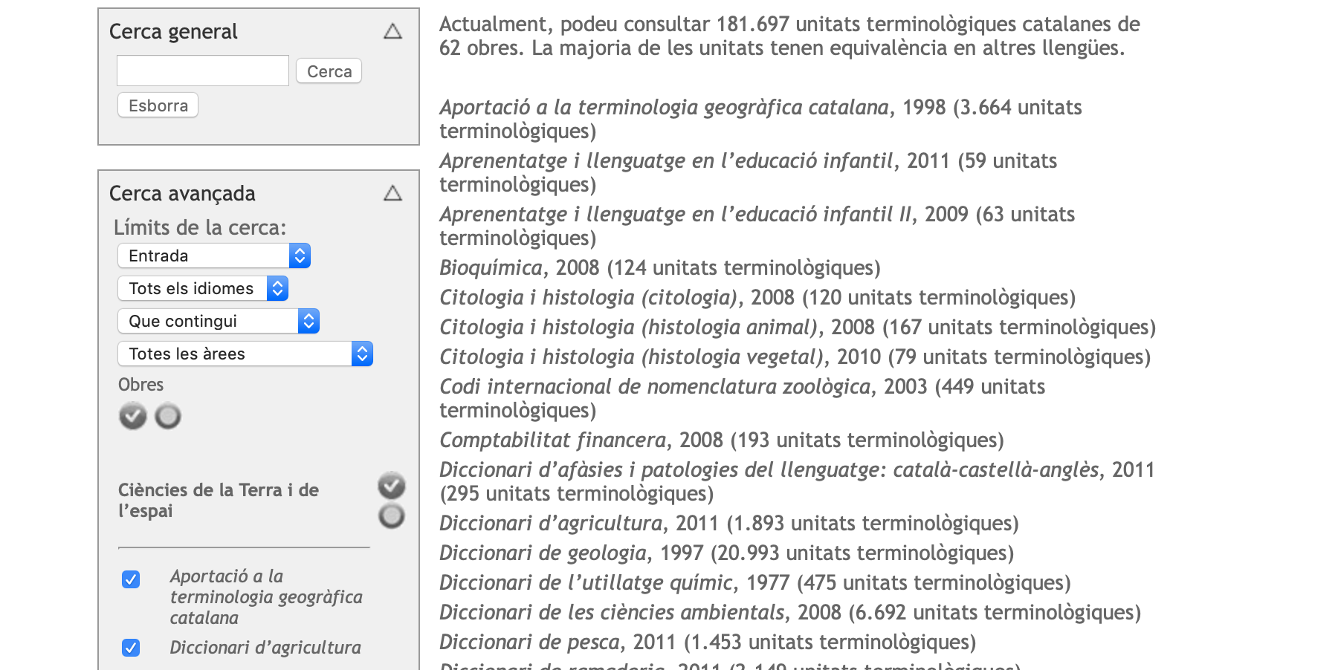Open the Tots els idiomes dropdown

pyautogui.click(x=202, y=288)
